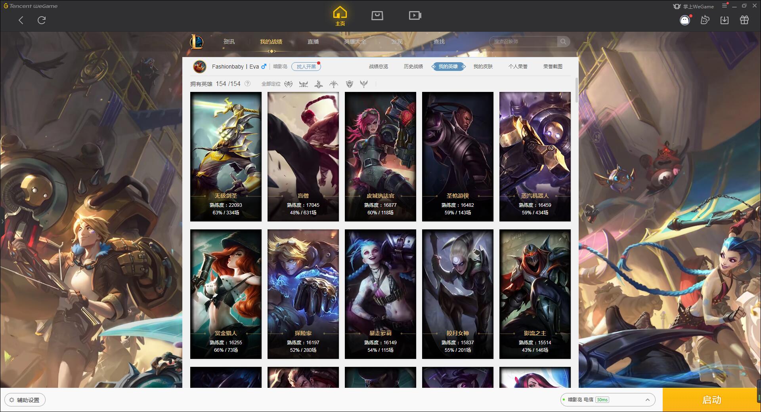Open the store bag icon in the top bar
The image size is (761, 412).
(x=377, y=15)
